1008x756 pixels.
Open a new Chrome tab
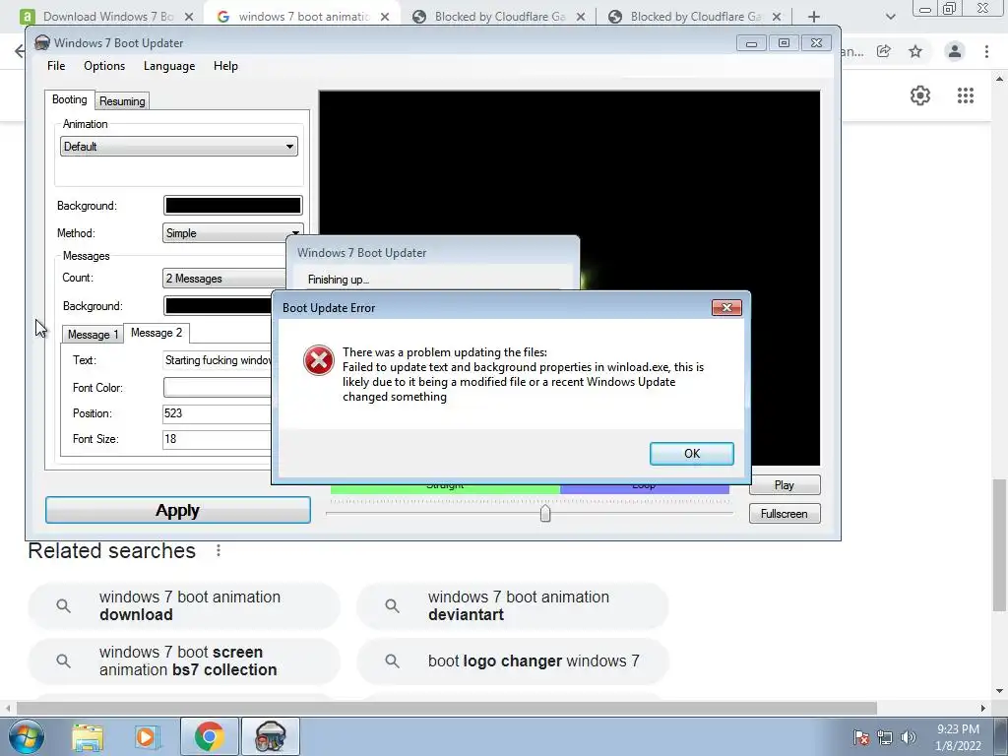tap(814, 17)
